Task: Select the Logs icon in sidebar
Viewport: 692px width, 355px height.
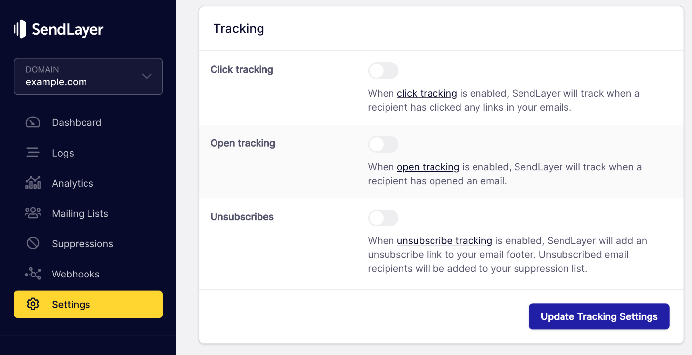Action: 32,153
